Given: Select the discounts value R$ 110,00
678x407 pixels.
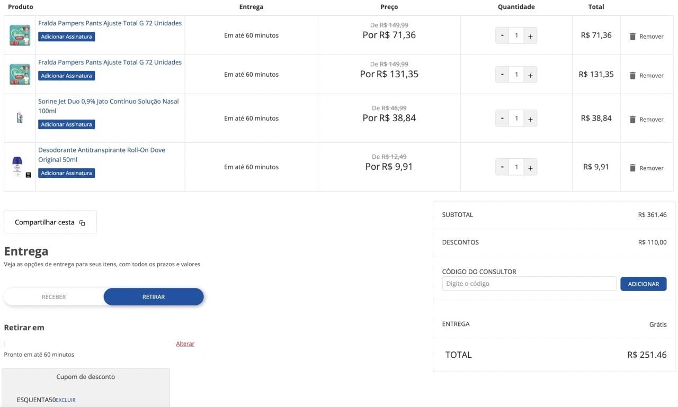Looking at the screenshot, I should tap(652, 242).
